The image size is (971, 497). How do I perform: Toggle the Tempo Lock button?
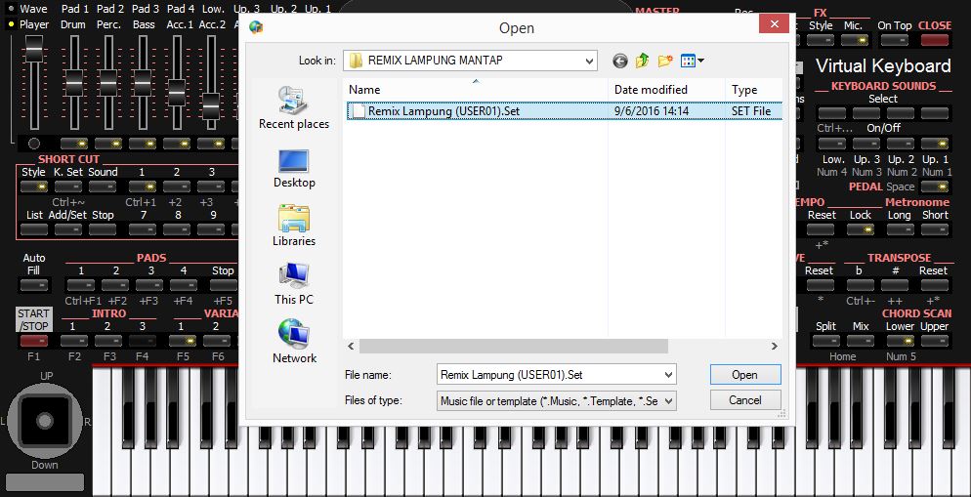(861, 229)
